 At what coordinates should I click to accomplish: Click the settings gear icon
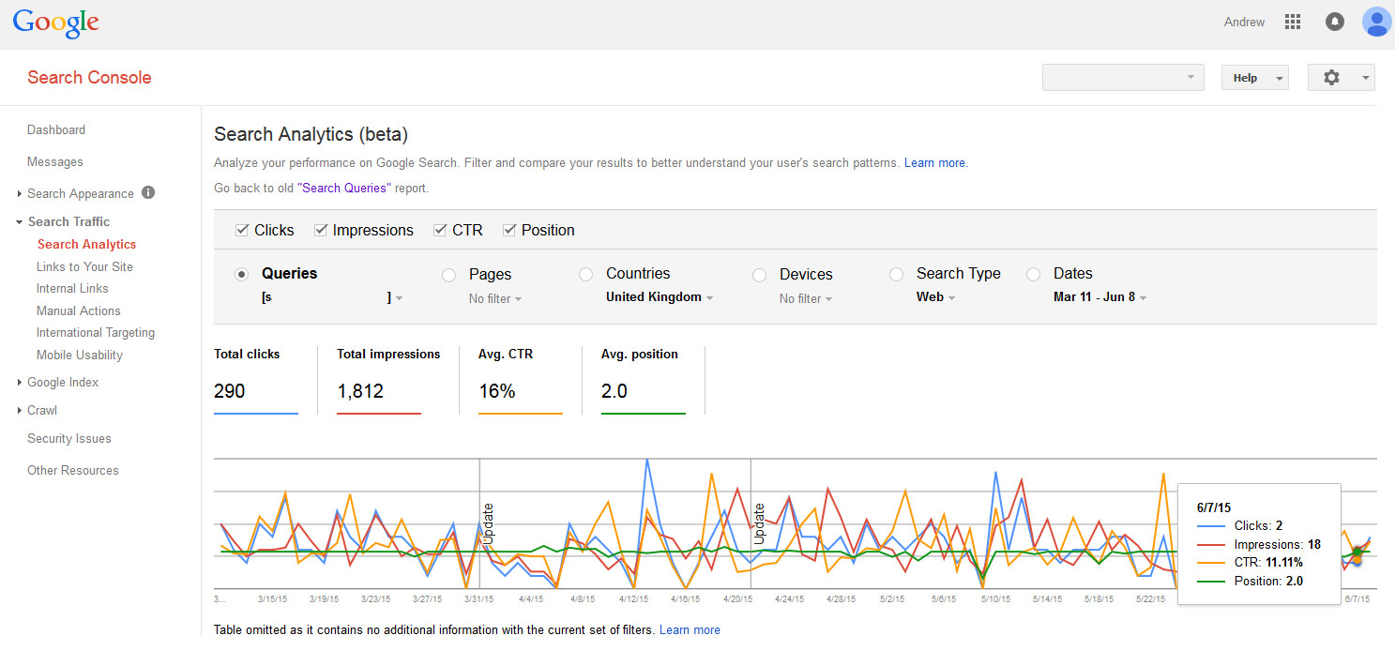1332,78
